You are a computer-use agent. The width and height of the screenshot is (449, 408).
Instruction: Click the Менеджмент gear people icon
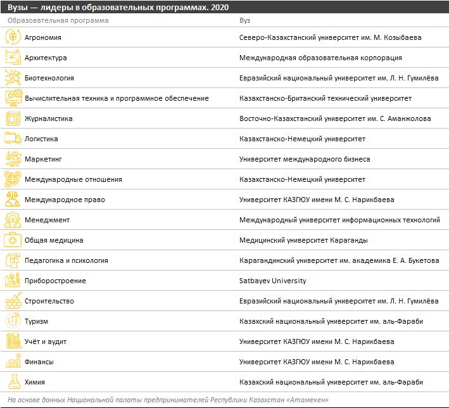pos(13,220)
